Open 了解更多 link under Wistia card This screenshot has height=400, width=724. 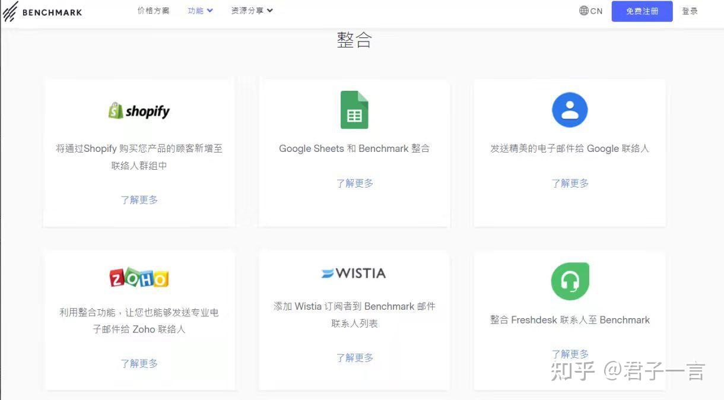tap(355, 358)
